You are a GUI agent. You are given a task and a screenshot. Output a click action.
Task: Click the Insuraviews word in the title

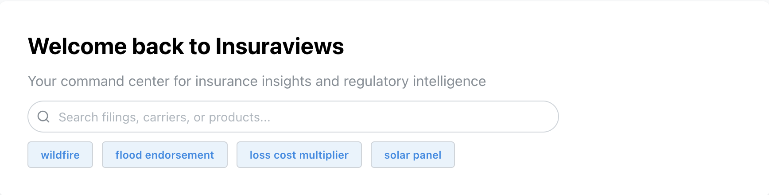(x=280, y=46)
